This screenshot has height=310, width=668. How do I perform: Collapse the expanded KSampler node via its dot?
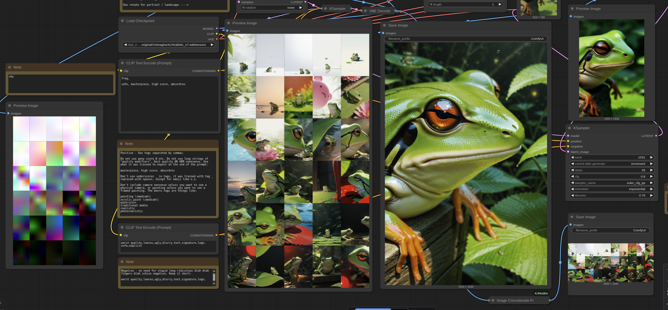coord(570,128)
